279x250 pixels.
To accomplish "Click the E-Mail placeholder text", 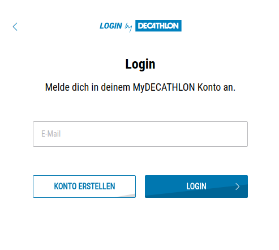I will (x=51, y=134).
